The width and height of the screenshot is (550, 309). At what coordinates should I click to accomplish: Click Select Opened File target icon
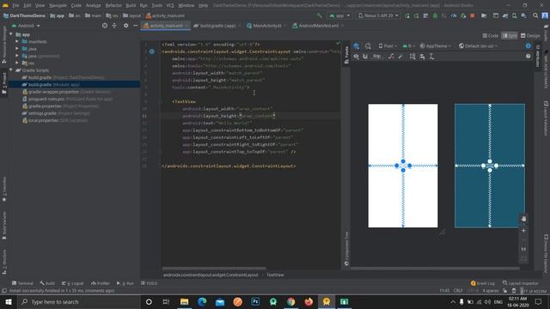pyautogui.click(x=105, y=26)
